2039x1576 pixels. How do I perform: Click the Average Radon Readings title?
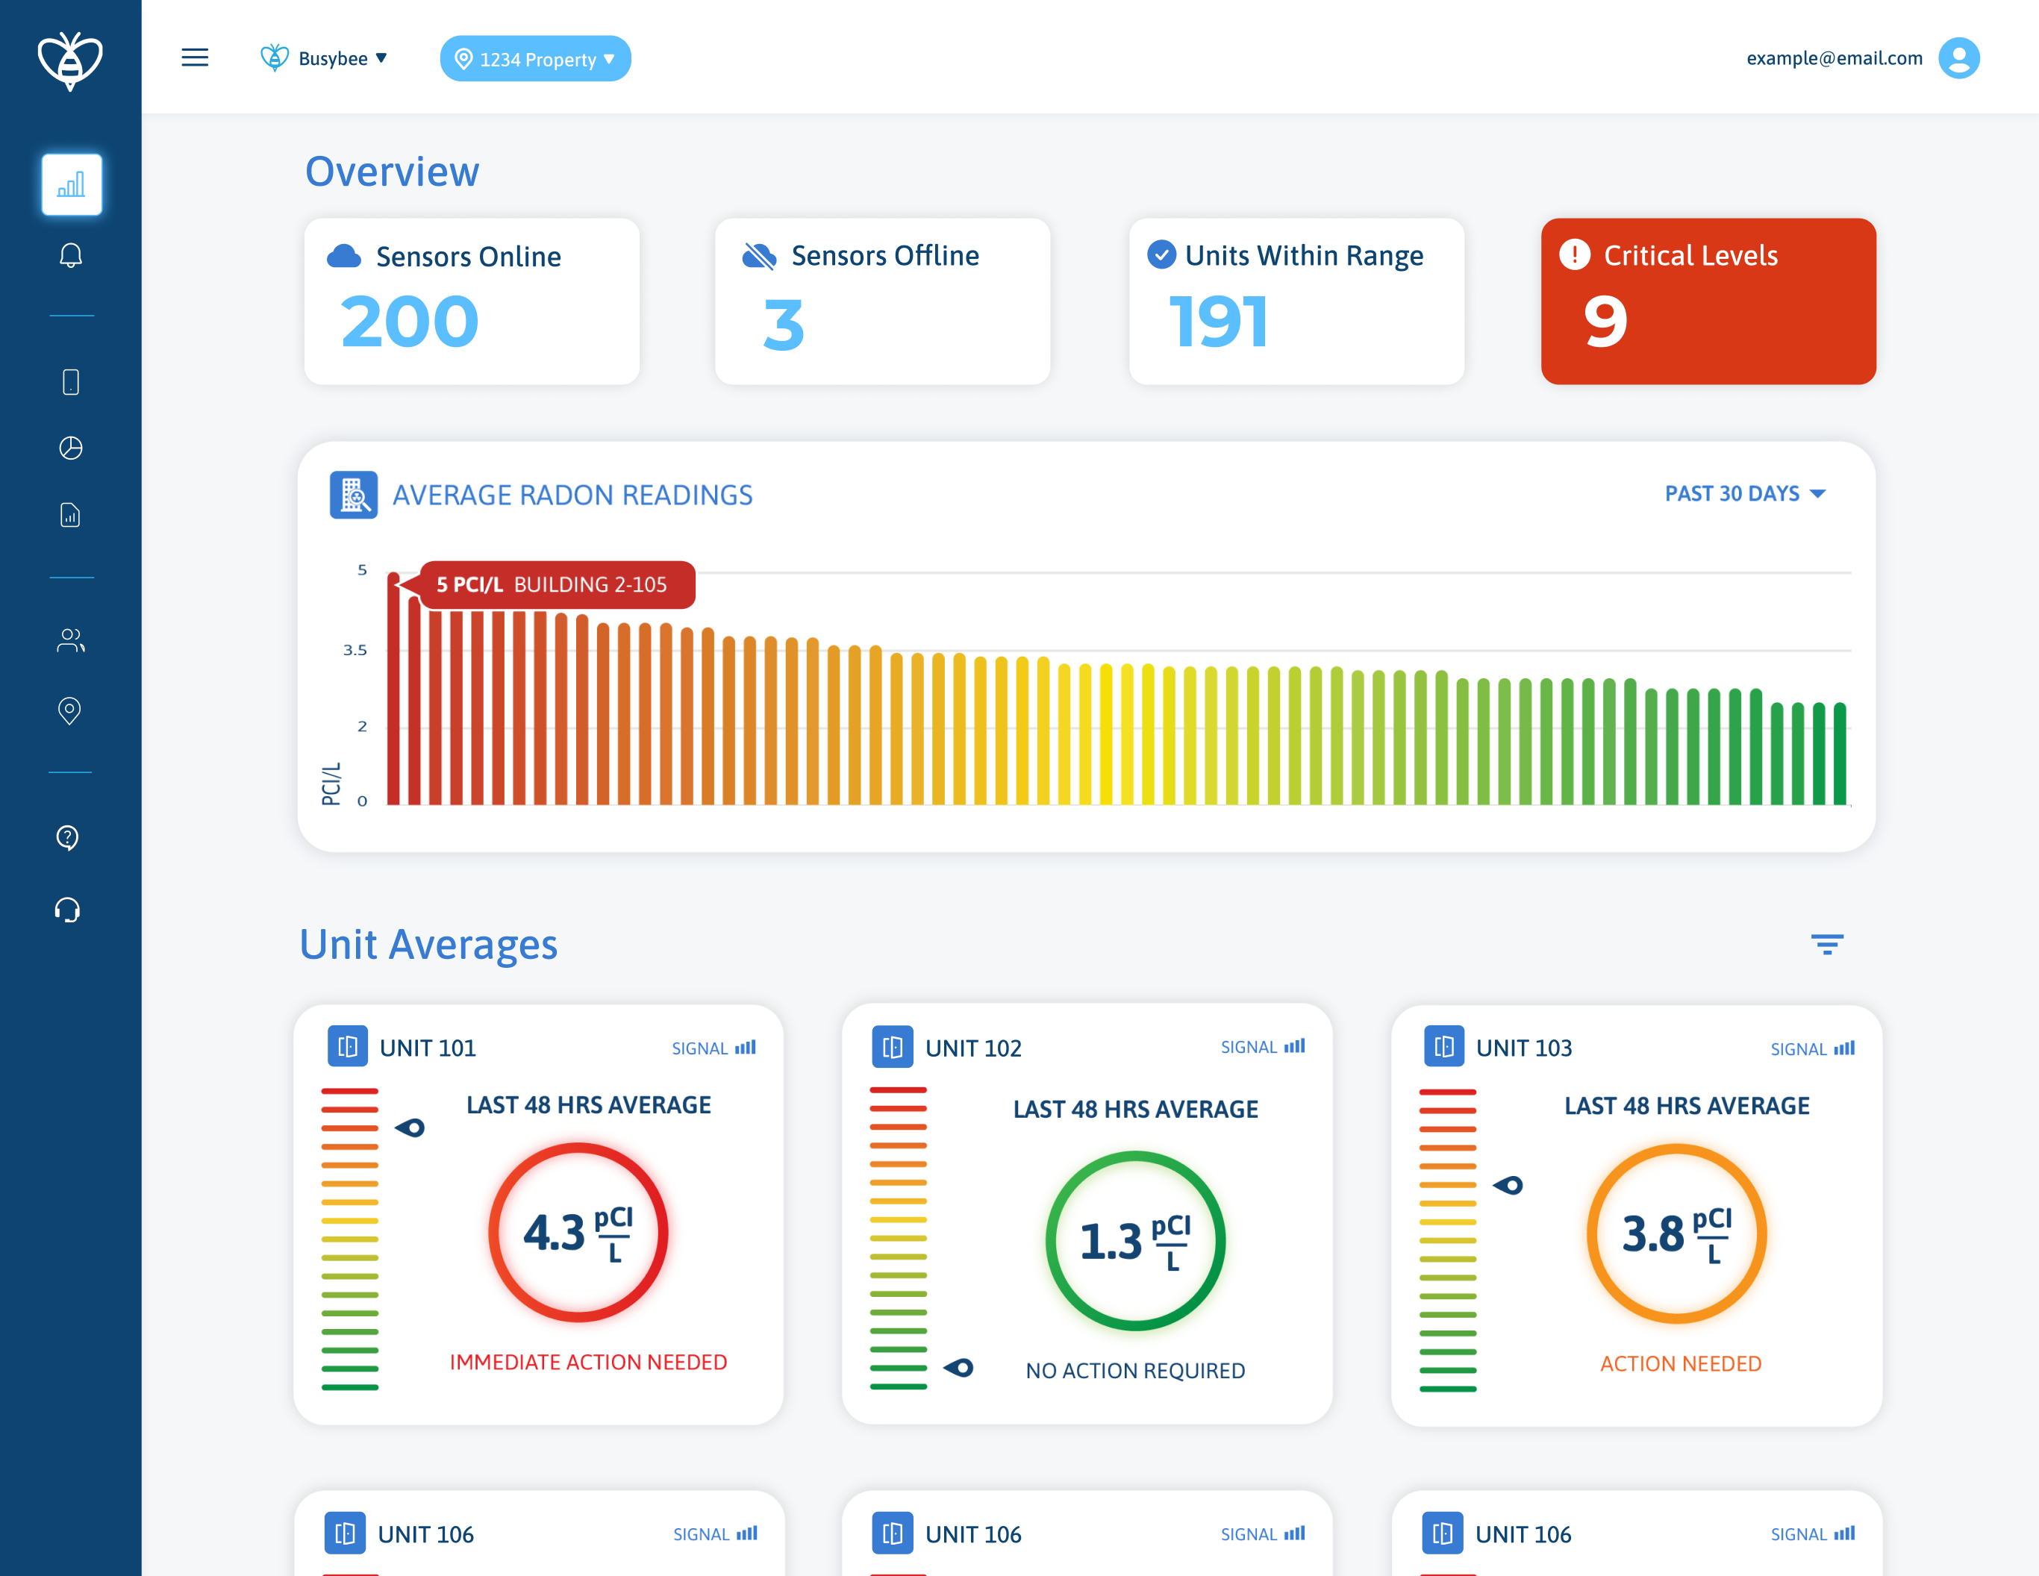tap(572, 495)
